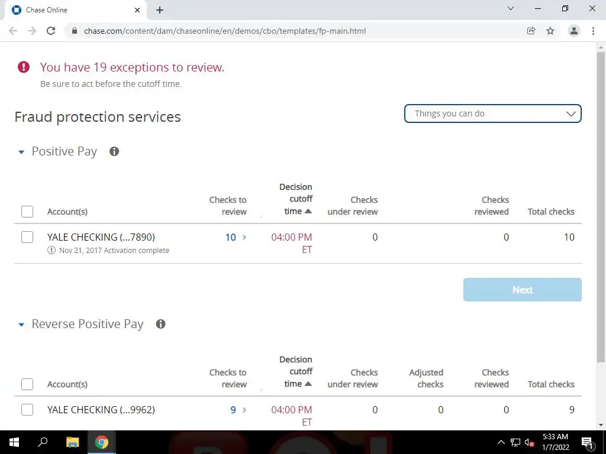Click the Total checks value 10
The height and width of the screenshot is (454, 606).
point(569,237)
